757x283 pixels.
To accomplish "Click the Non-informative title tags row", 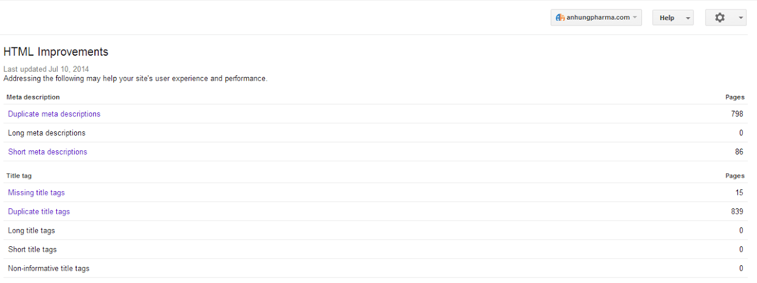I will [375, 269].
